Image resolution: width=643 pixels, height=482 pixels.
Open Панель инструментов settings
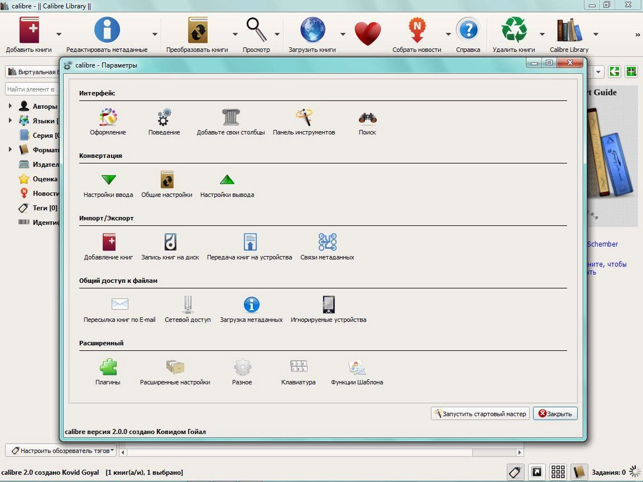tap(304, 122)
